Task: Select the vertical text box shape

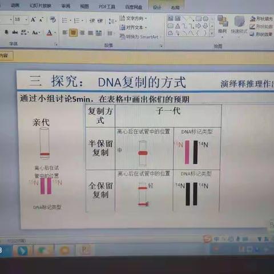Action: [x=178, y=18]
